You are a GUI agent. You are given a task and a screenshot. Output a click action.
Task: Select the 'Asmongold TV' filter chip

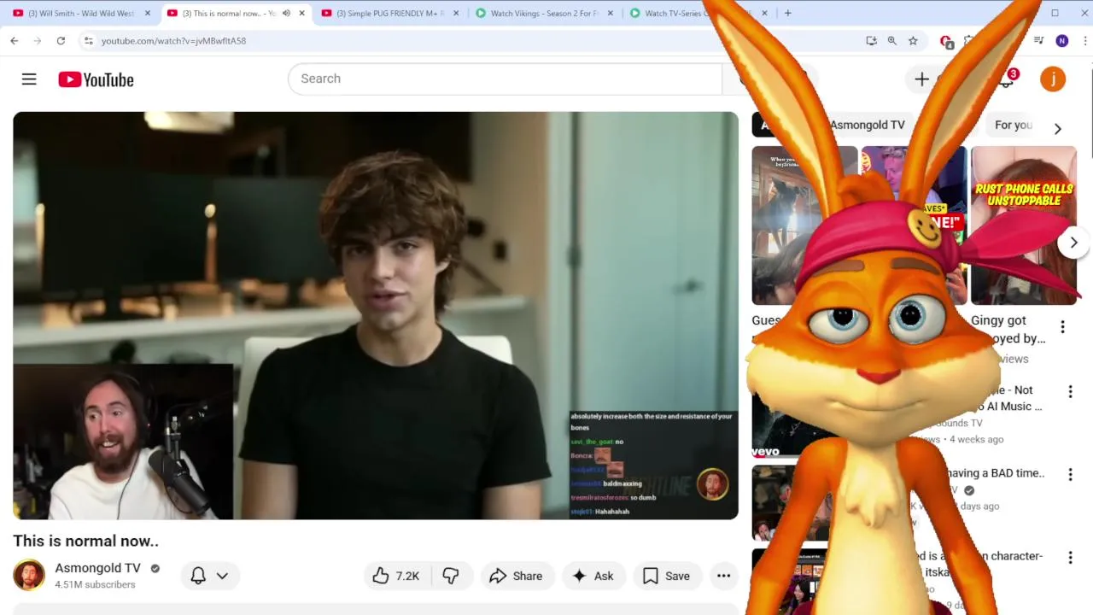coord(867,125)
